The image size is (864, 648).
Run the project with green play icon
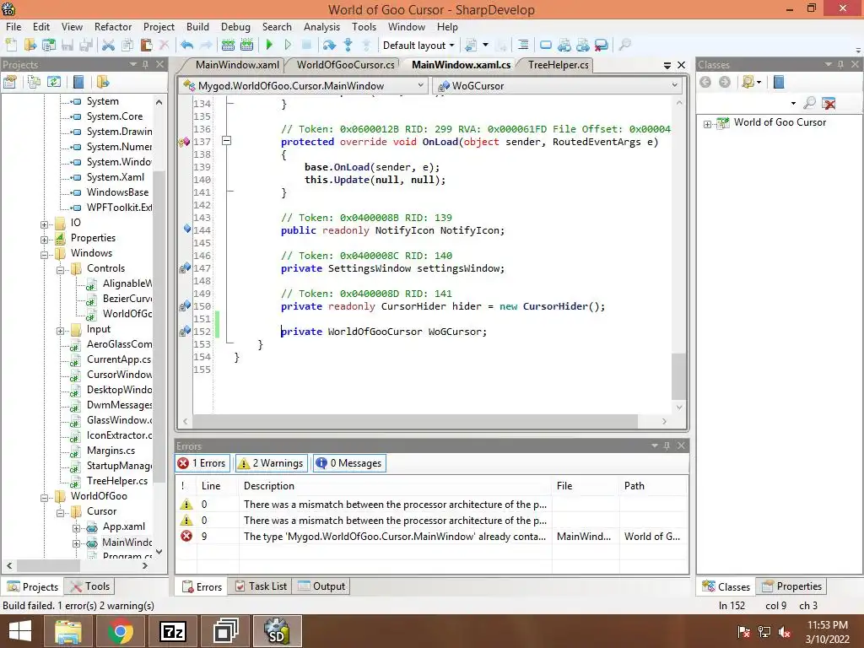(x=269, y=46)
